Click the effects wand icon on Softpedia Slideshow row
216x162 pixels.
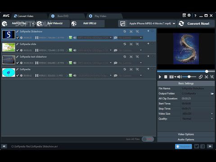[x=137, y=31]
